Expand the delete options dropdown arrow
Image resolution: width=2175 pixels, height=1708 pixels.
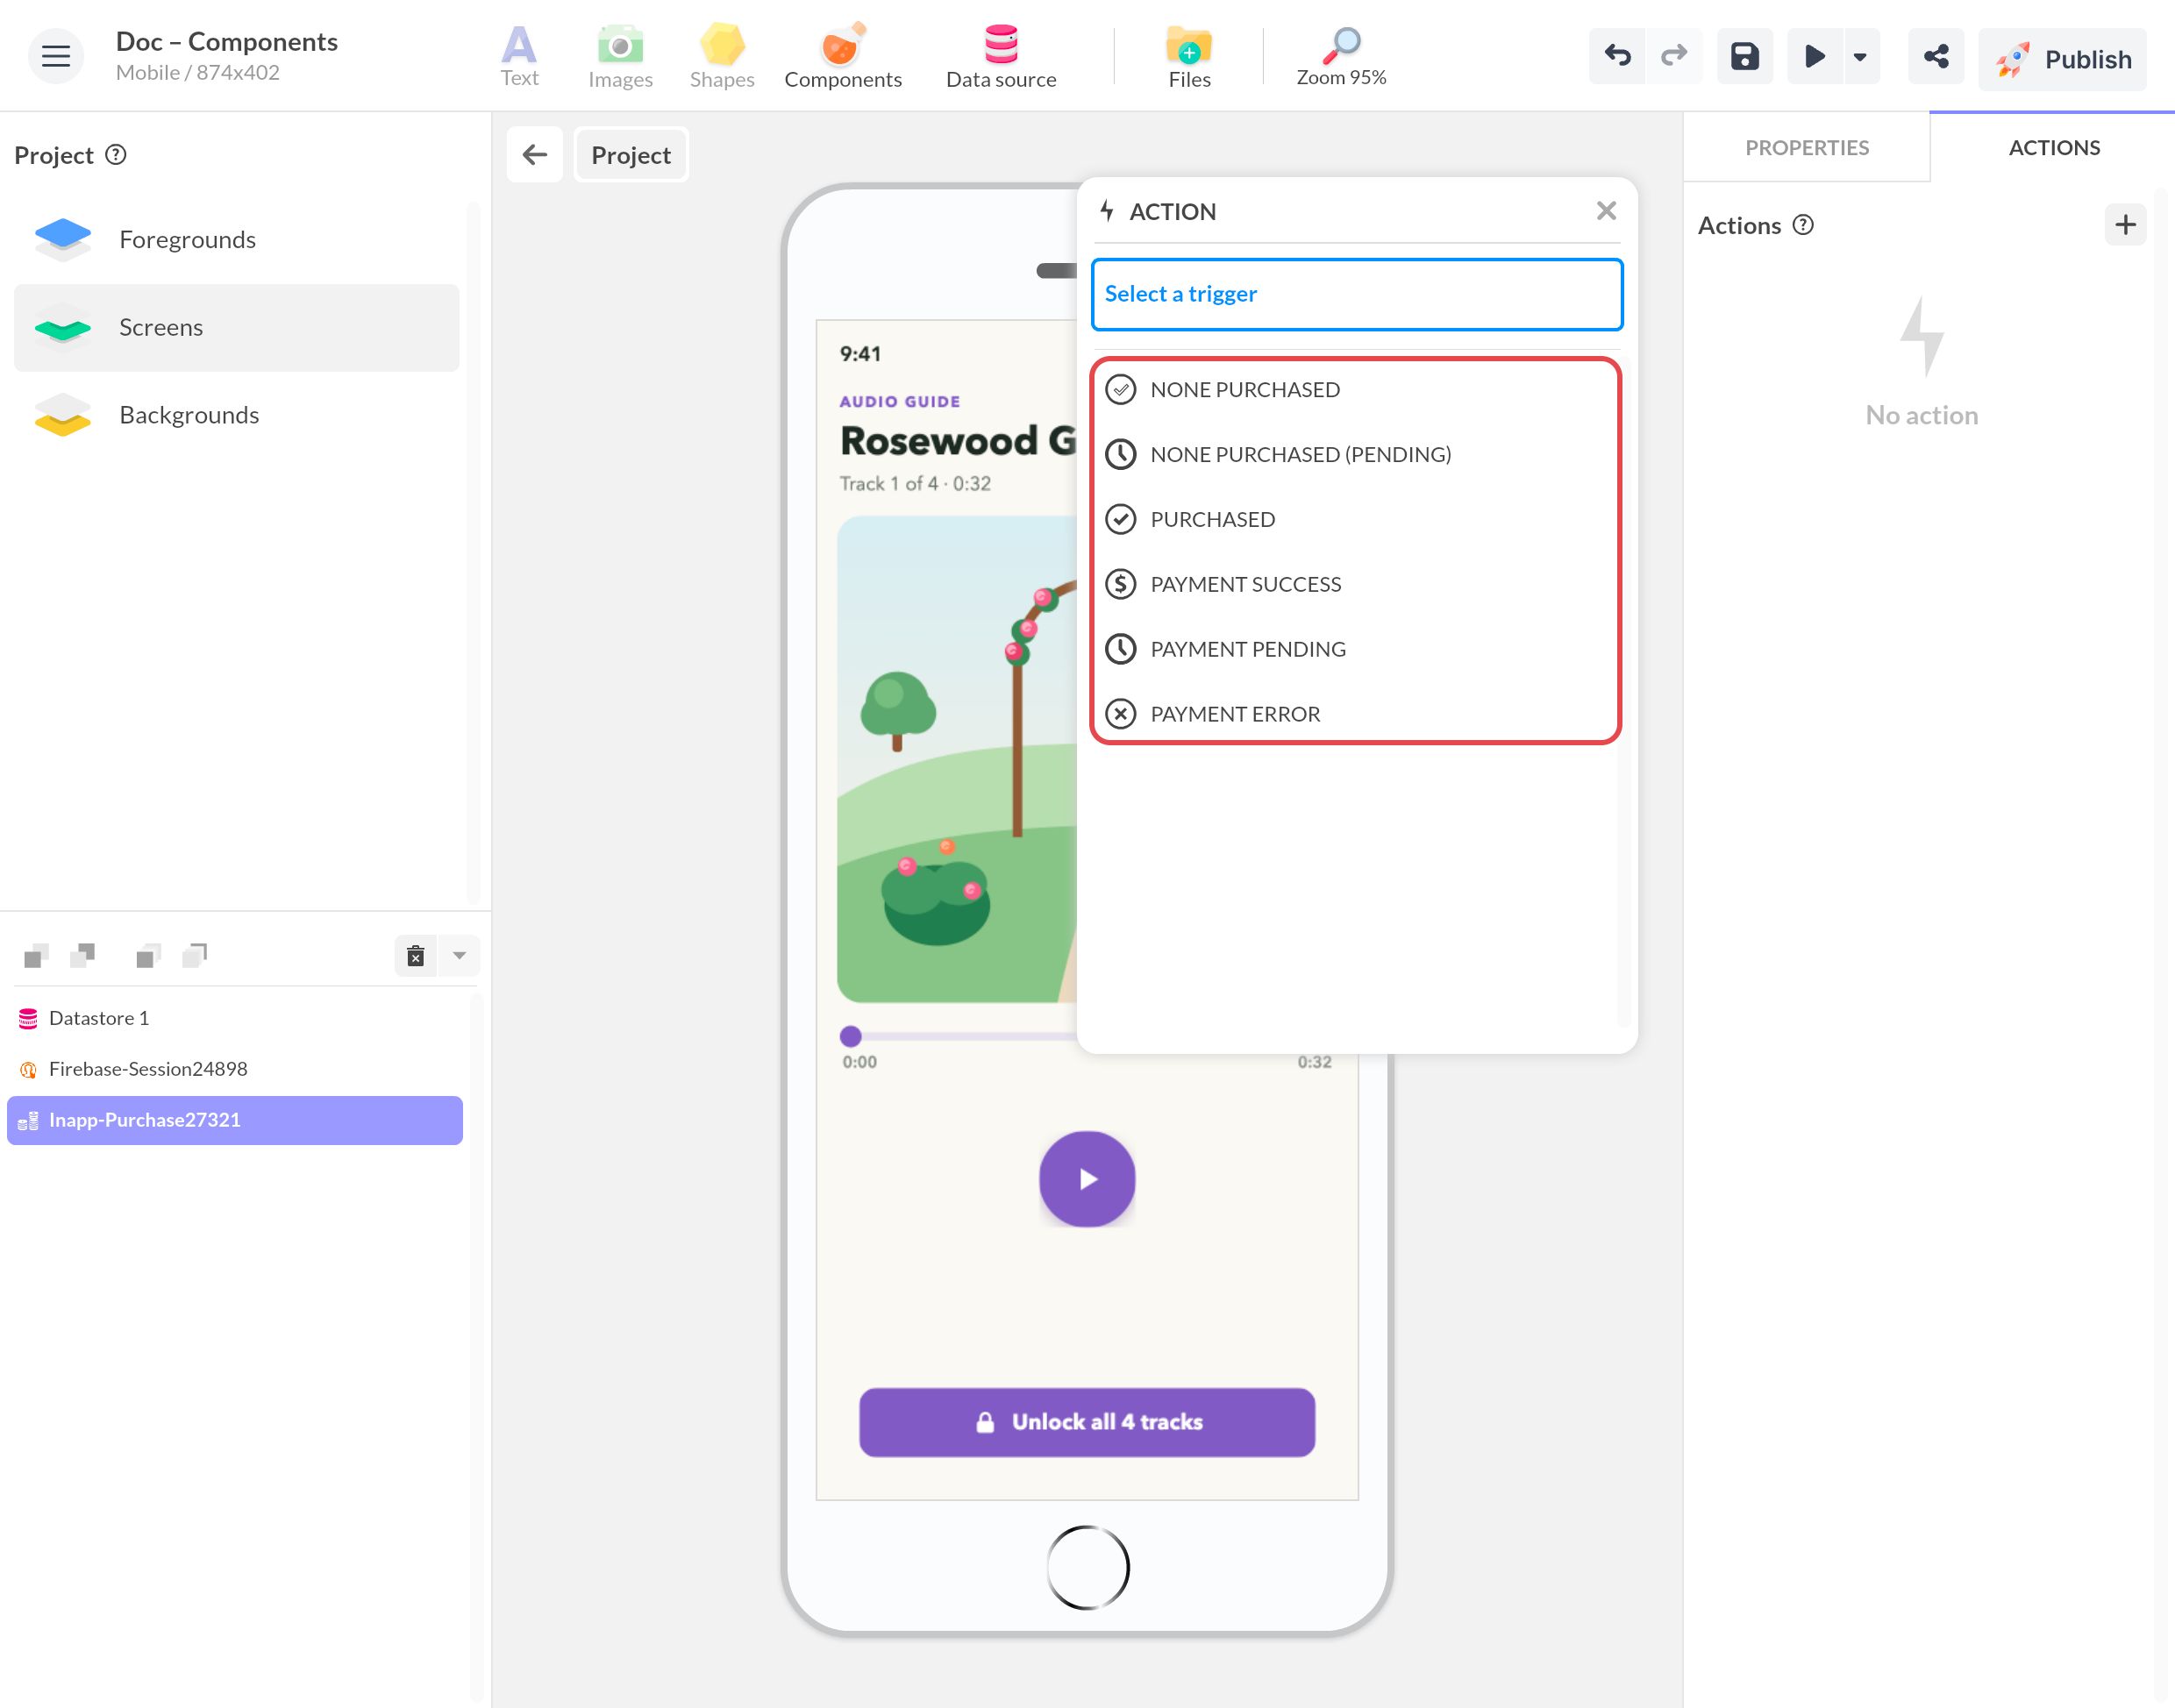[459, 956]
